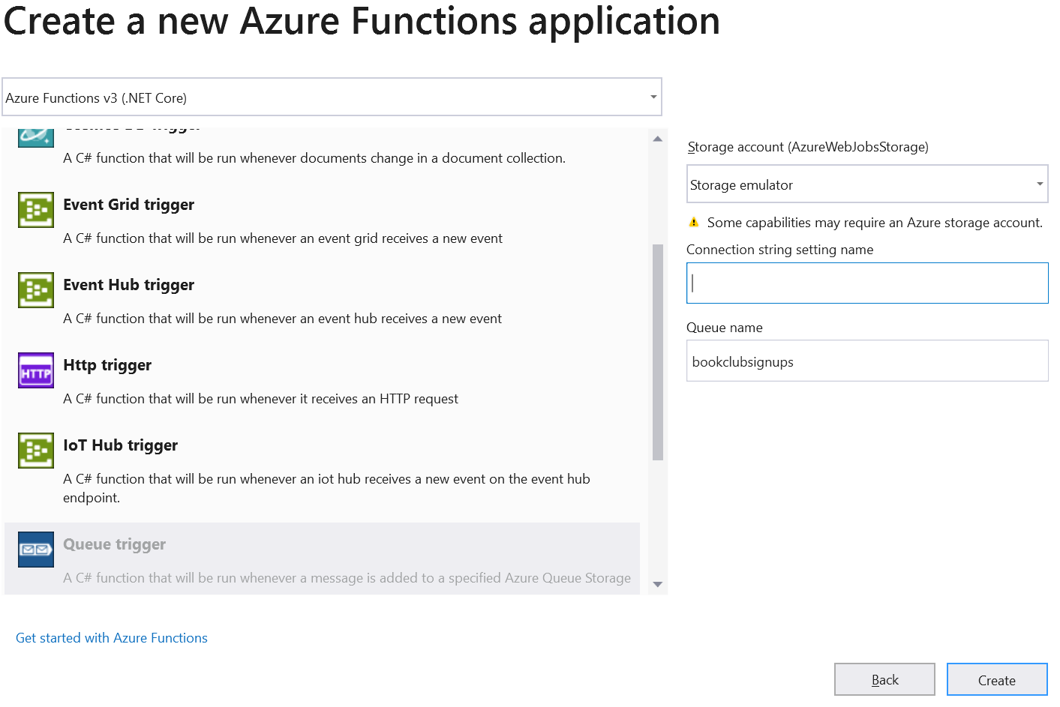Click the Http trigger icon
The width and height of the screenshot is (1060, 707).
pos(35,370)
